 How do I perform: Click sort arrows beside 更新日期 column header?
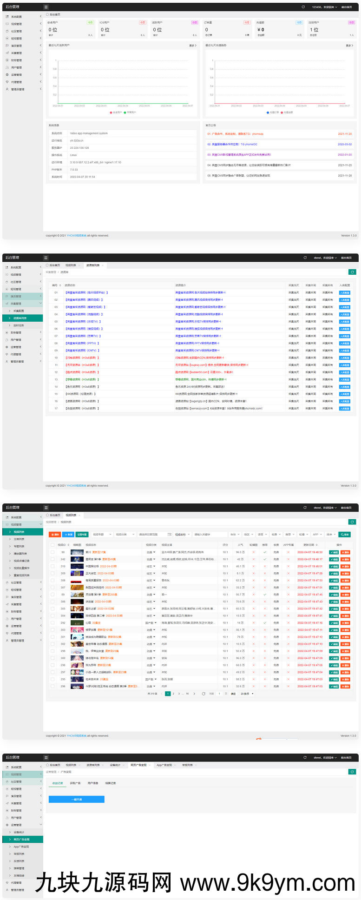point(317,545)
